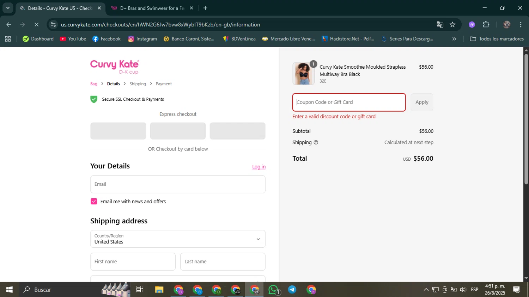Viewport: 529px width, 297px height.
Task: Open the volume control in system tray
Action: coord(463,290)
